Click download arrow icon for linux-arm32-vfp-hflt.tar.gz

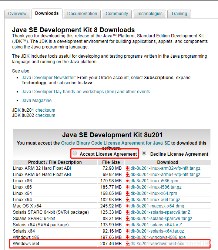[x=127, y=168]
